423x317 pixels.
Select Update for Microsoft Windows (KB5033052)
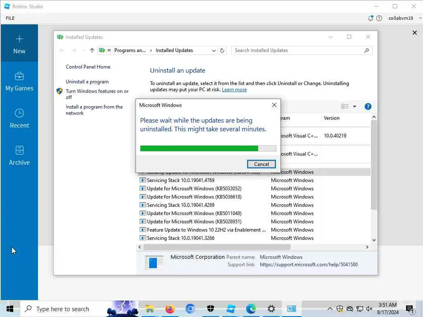click(254, 189)
